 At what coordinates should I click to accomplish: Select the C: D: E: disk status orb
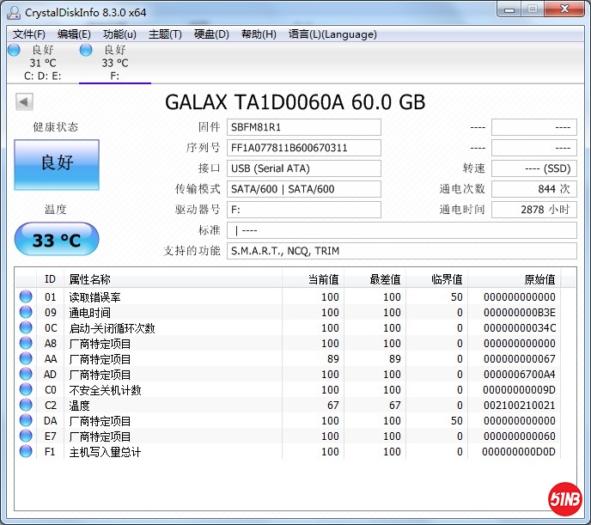[x=14, y=51]
